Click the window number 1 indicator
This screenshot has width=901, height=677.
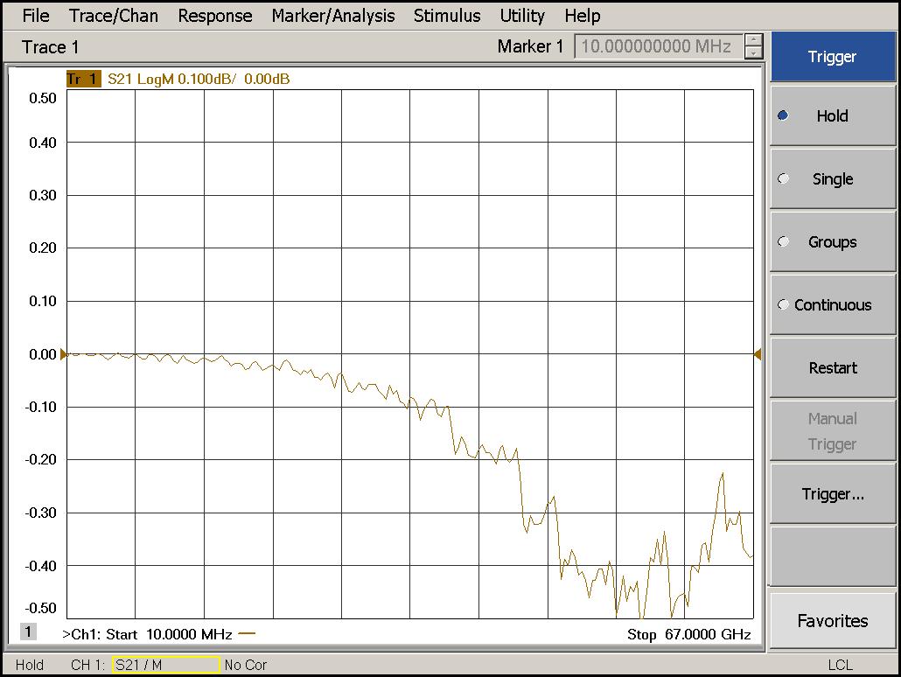(x=28, y=632)
